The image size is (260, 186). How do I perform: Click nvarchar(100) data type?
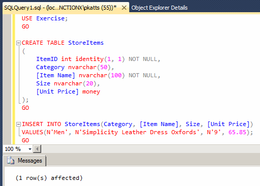pyautogui.click(x=102, y=75)
